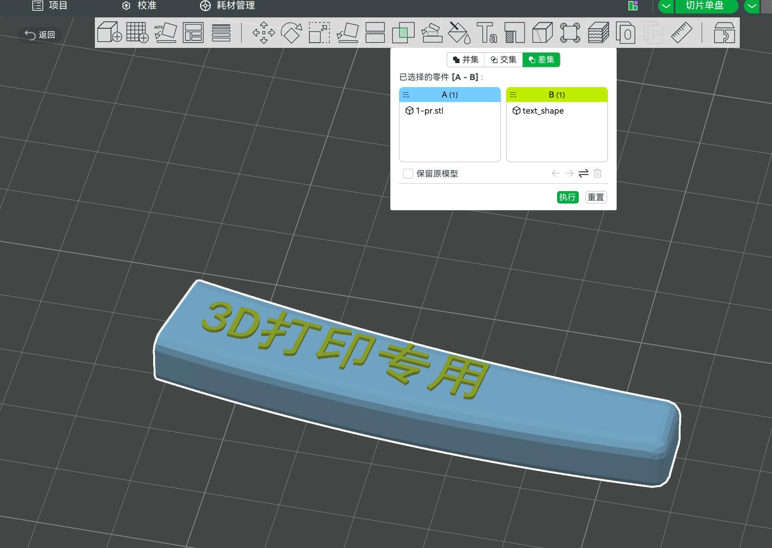Open the Scale tool icon

[319, 33]
